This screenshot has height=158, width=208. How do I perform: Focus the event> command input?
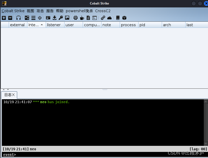105,155
